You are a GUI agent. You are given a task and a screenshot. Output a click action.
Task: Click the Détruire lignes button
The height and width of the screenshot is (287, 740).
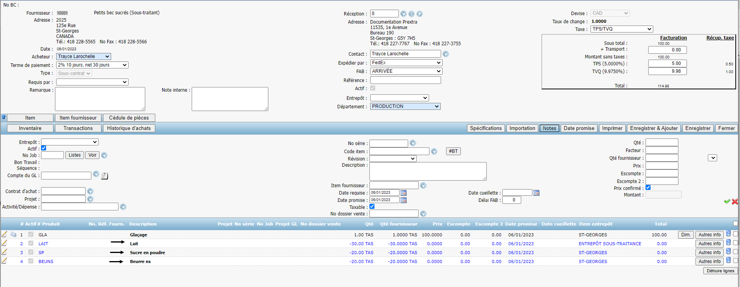(x=720, y=271)
